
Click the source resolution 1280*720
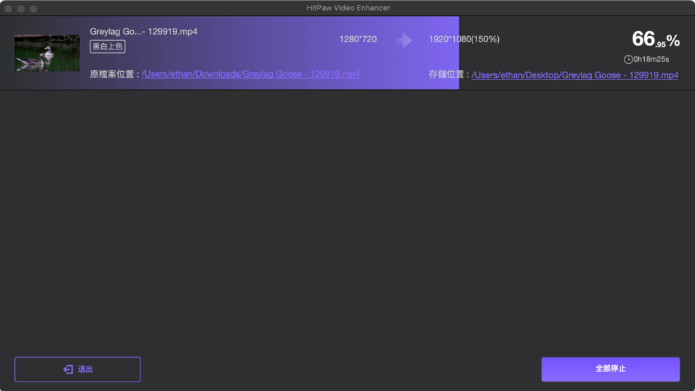pyautogui.click(x=358, y=39)
